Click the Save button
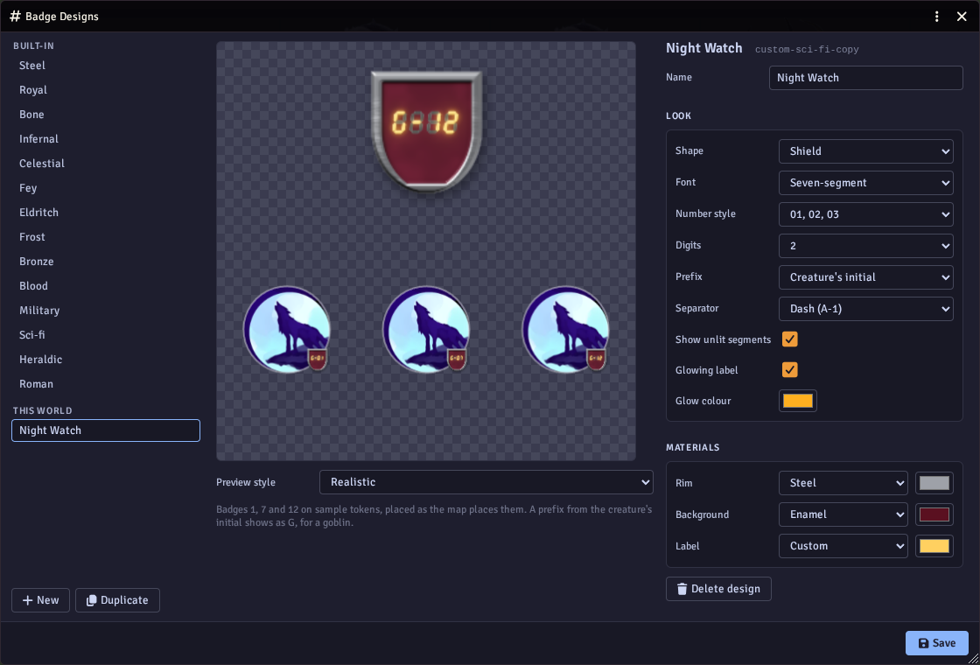 937,643
